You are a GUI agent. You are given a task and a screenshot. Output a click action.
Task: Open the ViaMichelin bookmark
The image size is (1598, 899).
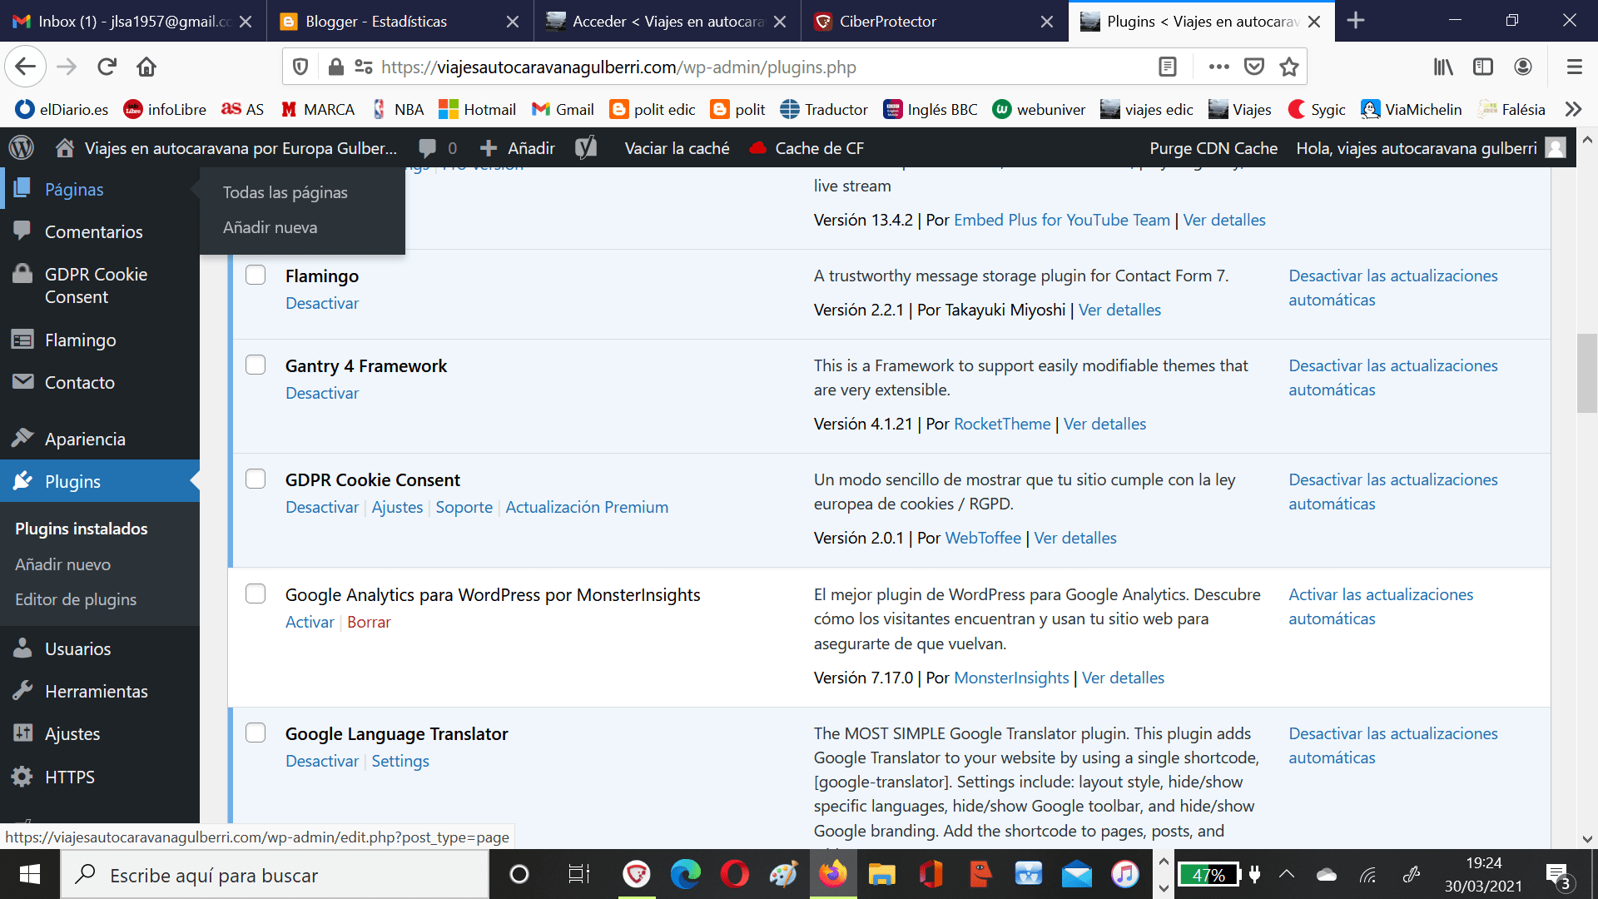pyautogui.click(x=1412, y=109)
